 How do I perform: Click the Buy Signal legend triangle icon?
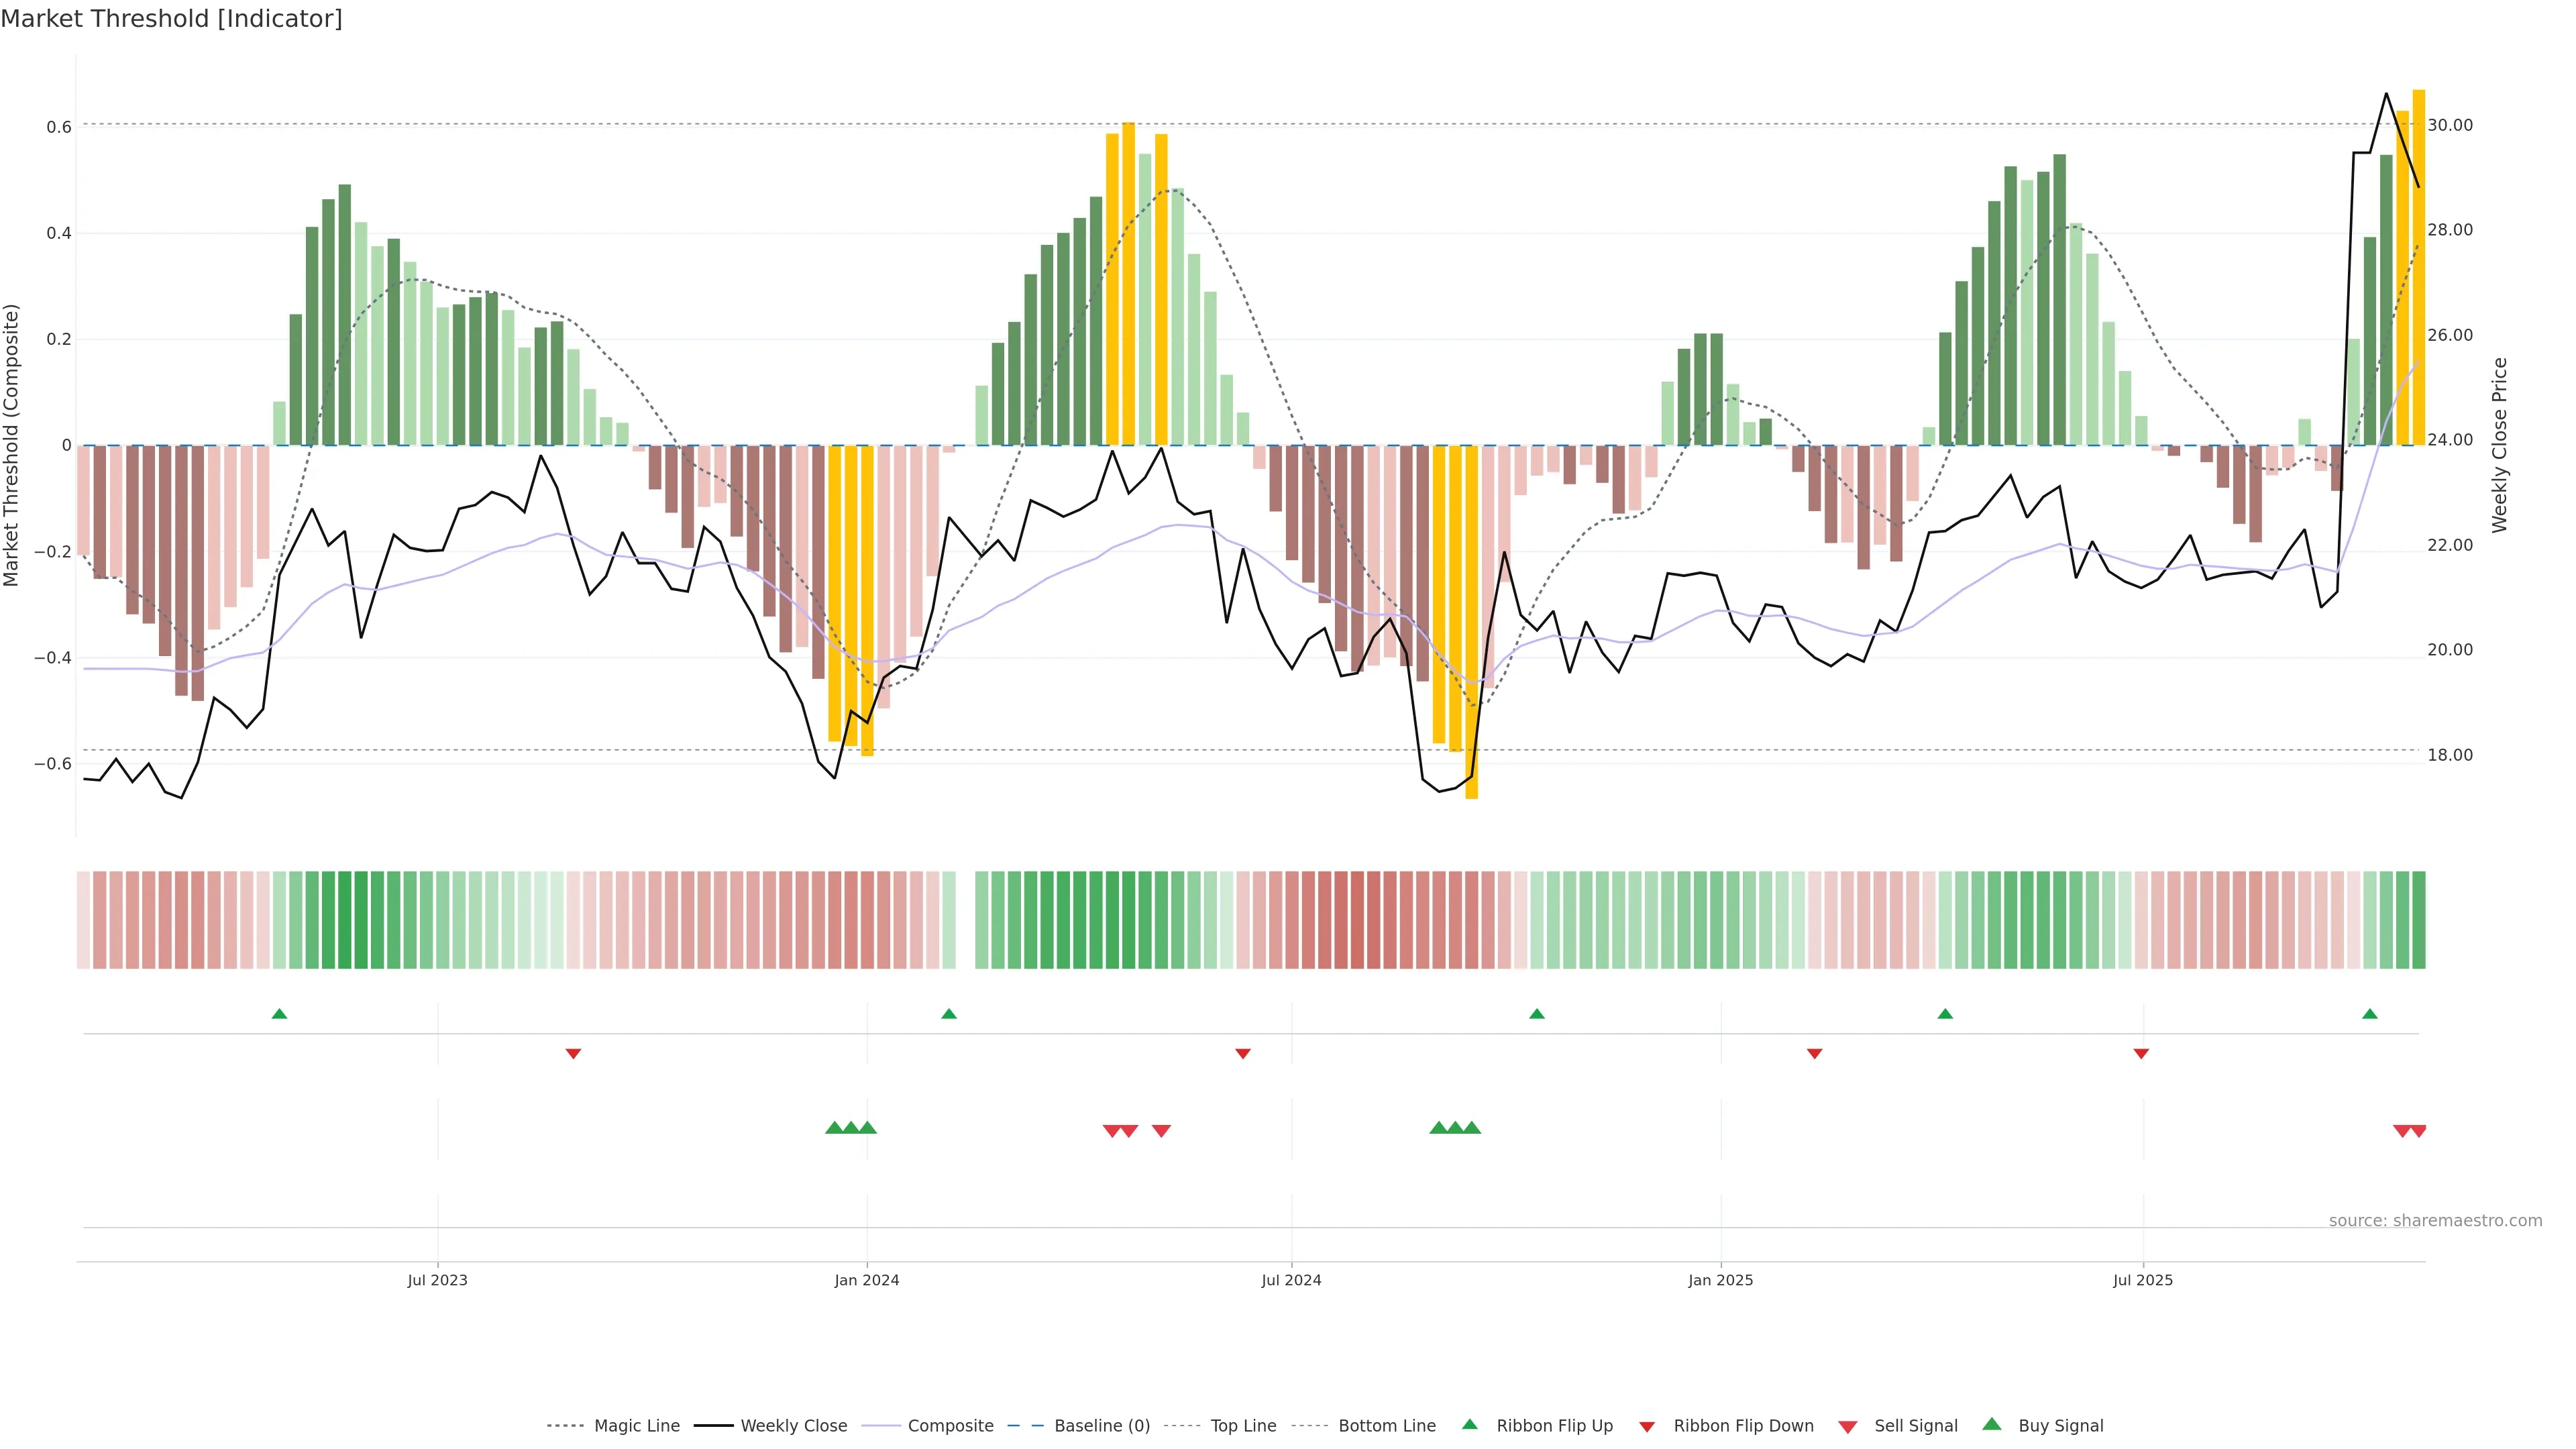[1991, 1424]
